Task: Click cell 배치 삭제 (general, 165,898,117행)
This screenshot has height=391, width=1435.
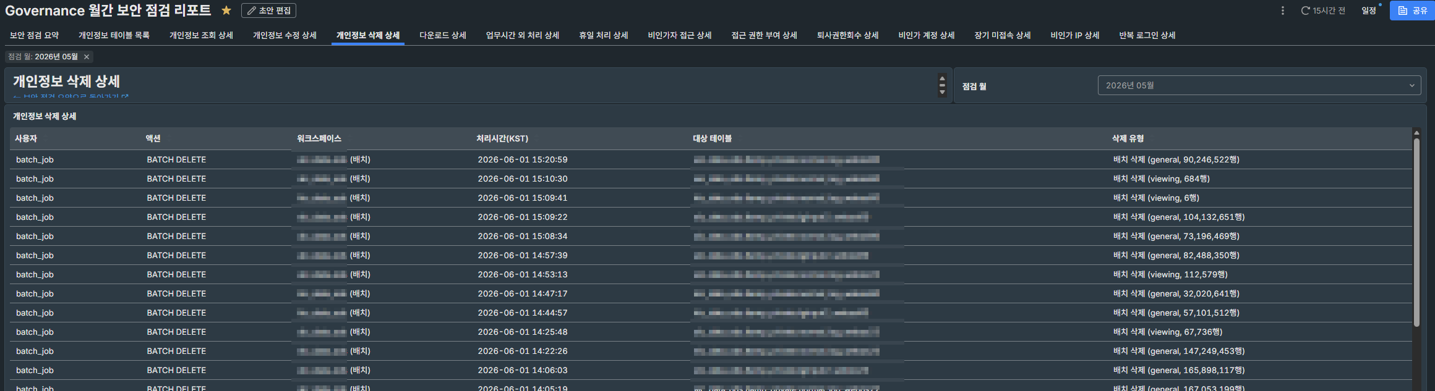Action: point(1179,370)
